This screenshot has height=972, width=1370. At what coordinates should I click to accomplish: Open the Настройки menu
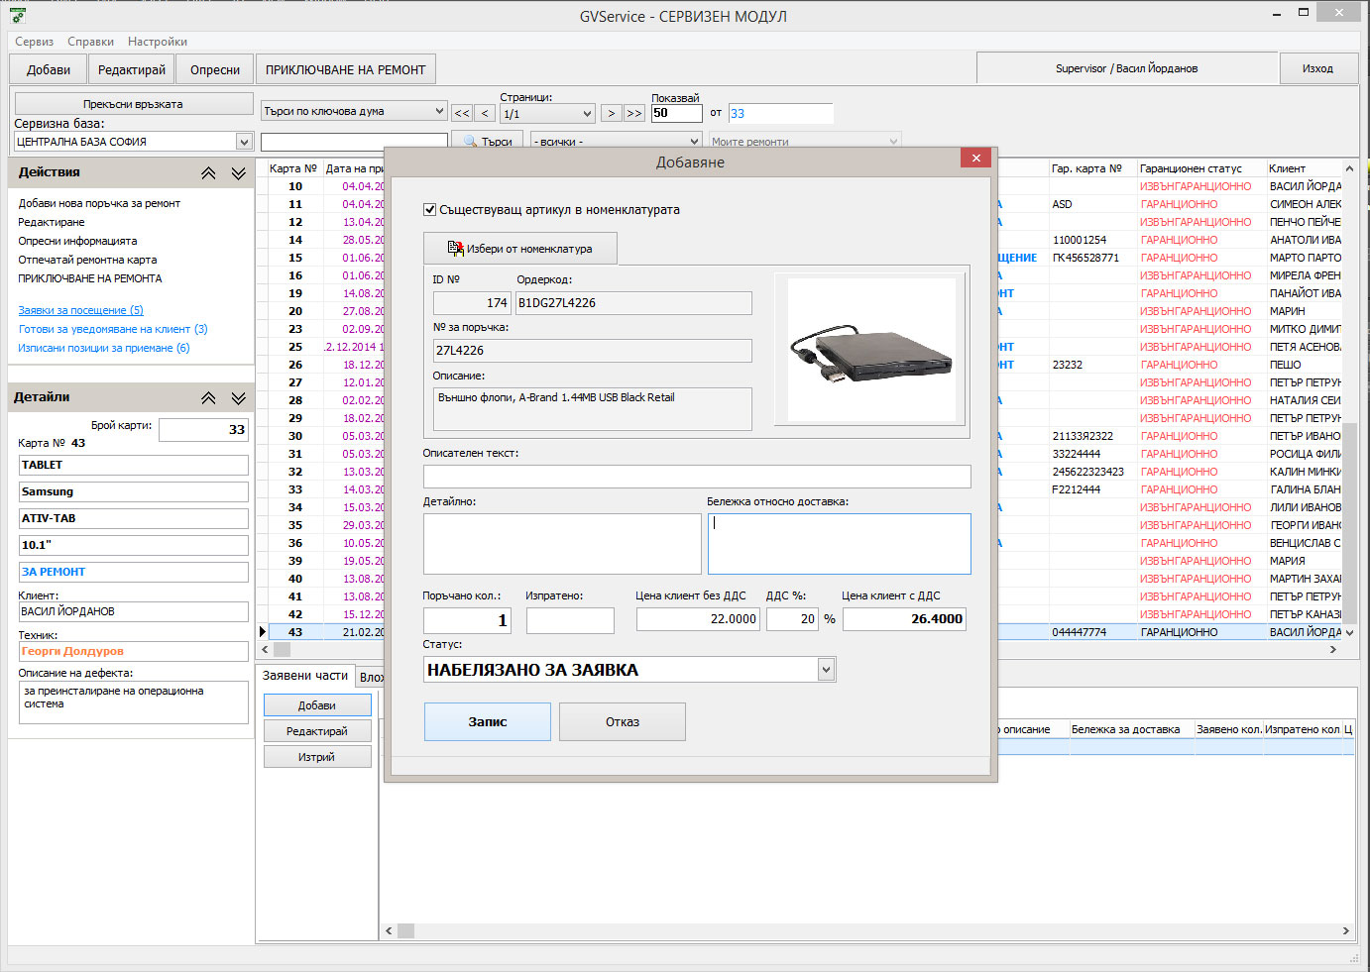(x=157, y=42)
